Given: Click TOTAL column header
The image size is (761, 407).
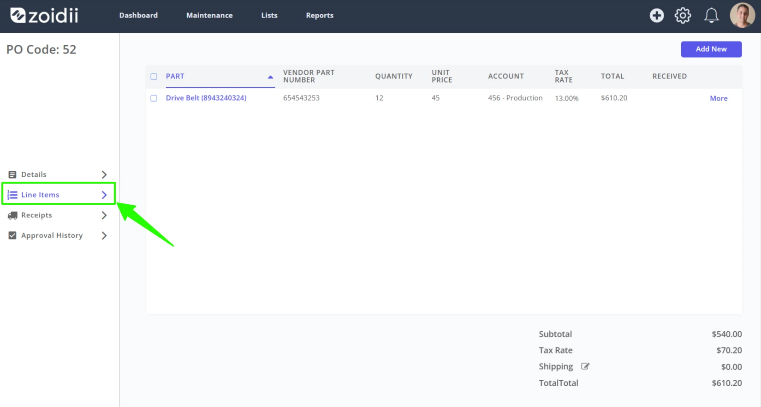Looking at the screenshot, I should coord(612,76).
